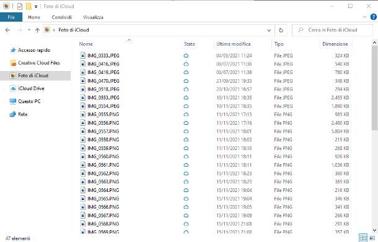Sort by the Stato column header
This screenshot has width=378, height=242.
[190, 44]
